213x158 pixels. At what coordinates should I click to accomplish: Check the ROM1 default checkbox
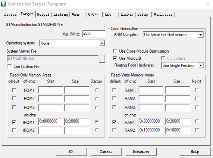14,90
